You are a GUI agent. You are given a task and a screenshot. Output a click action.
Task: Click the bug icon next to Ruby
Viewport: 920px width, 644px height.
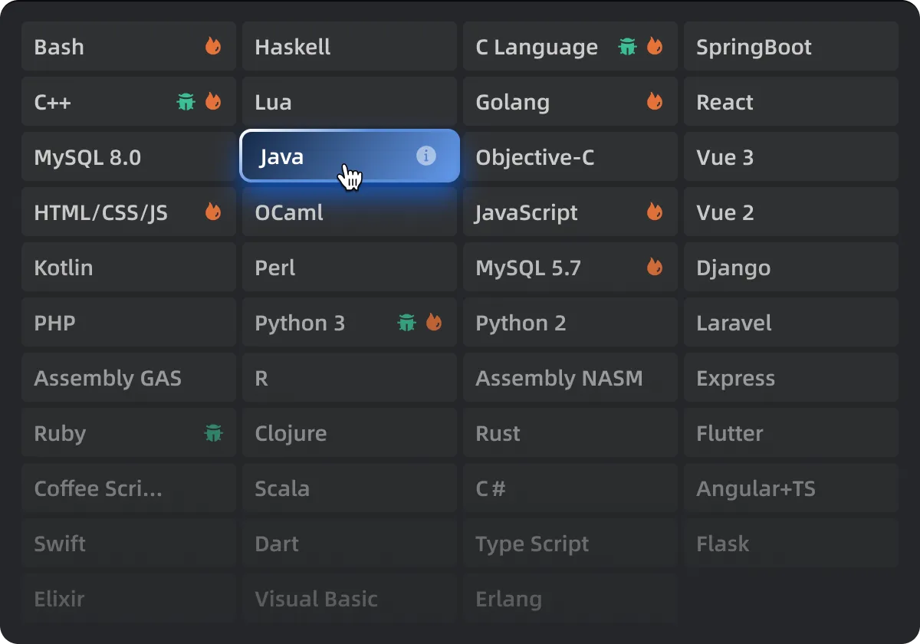click(213, 433)
